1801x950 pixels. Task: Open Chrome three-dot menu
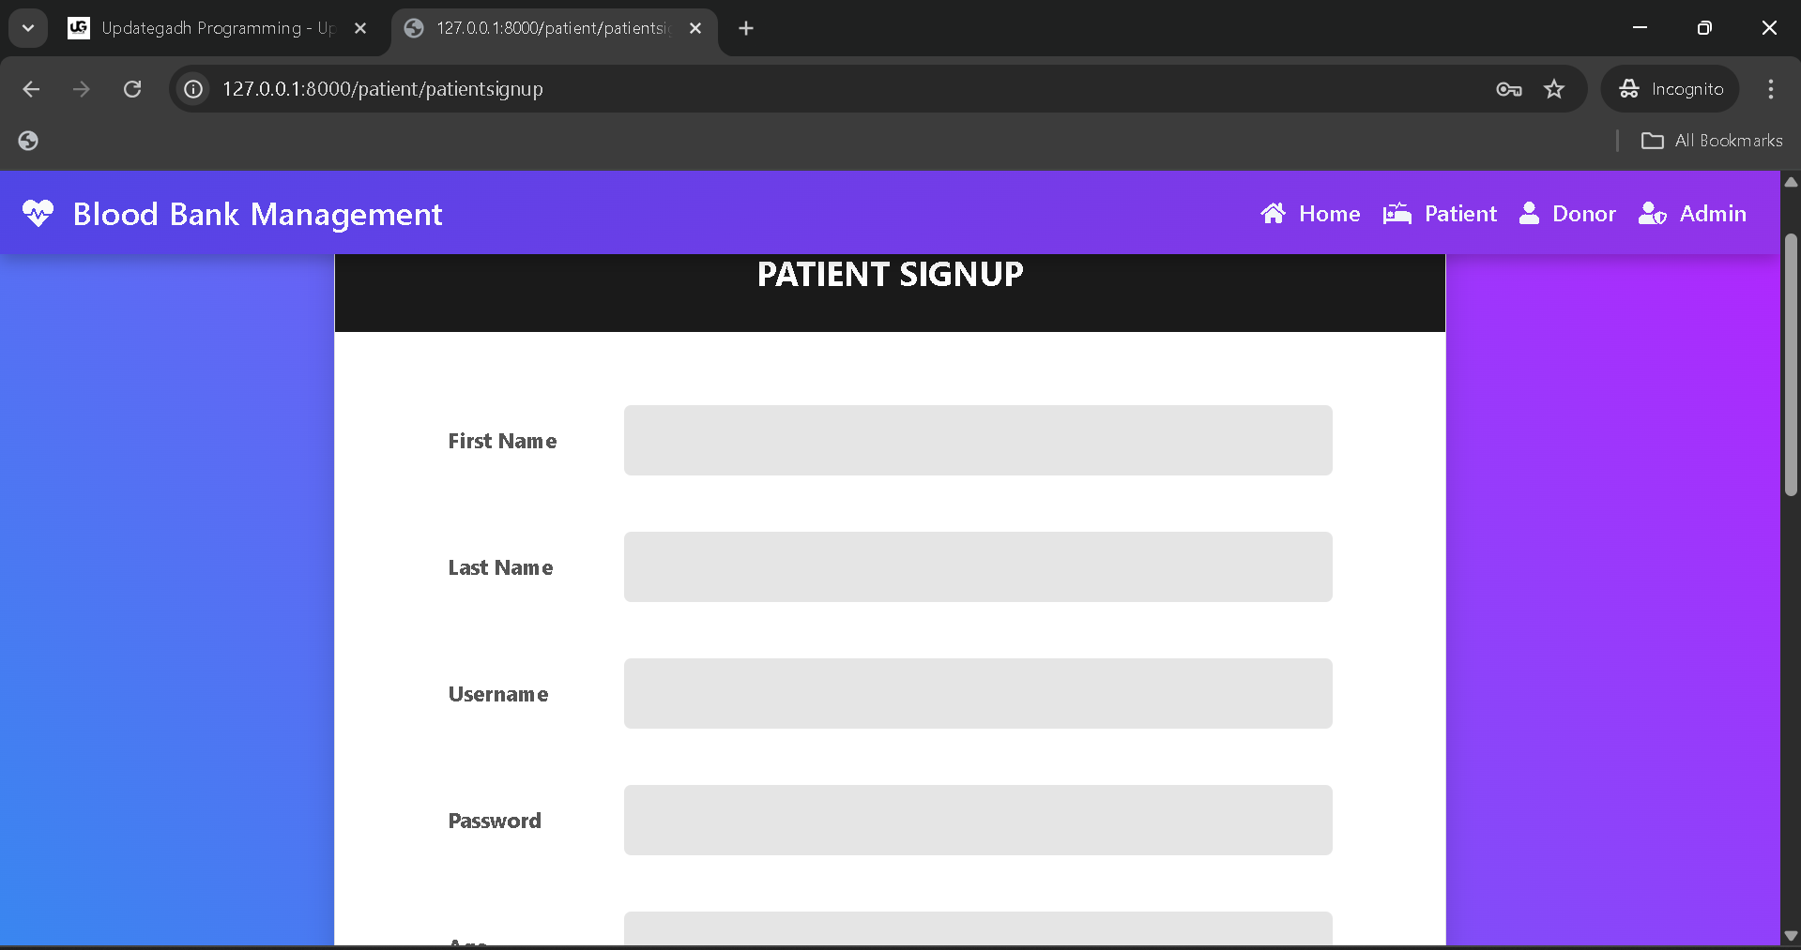[1770, 89]
